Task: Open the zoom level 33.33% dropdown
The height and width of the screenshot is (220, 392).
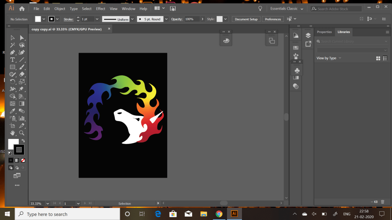Action: tap(49, 204)
